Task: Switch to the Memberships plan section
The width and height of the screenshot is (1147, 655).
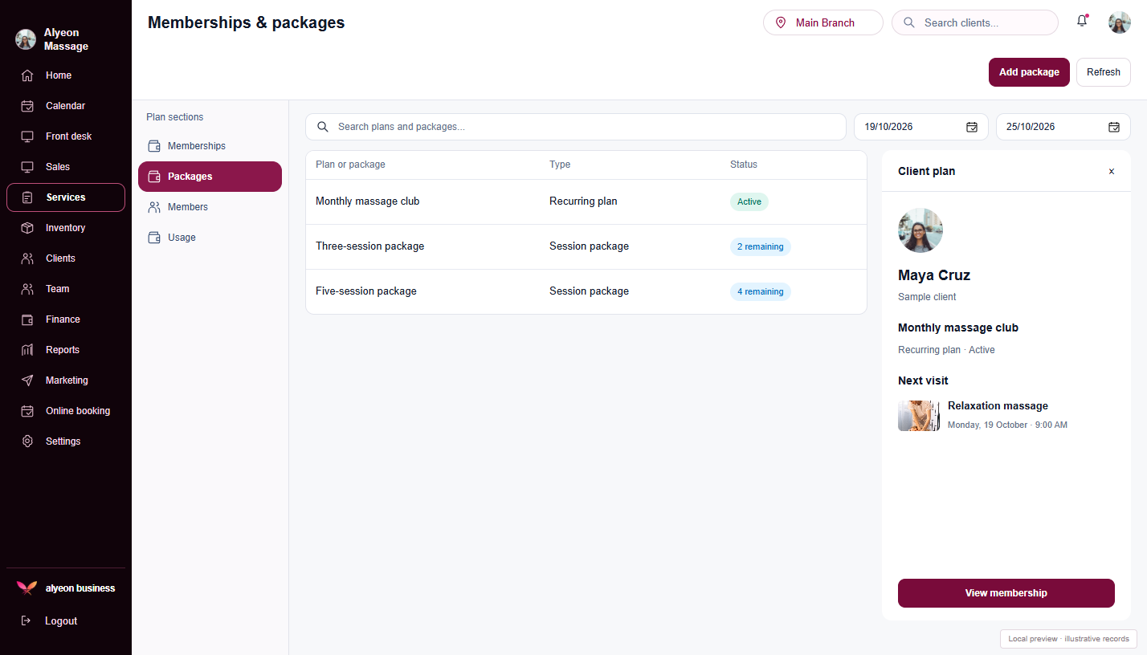Action: point(210,146)
